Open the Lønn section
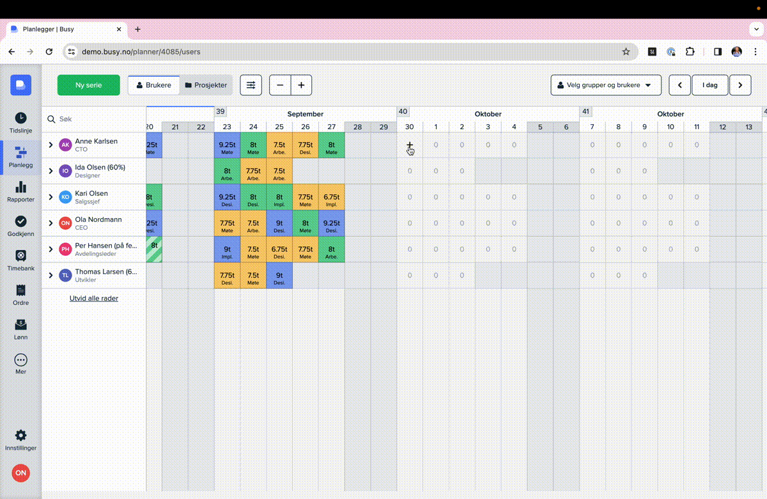The height and width of the screenshot is (499, 767). [20, 328]
